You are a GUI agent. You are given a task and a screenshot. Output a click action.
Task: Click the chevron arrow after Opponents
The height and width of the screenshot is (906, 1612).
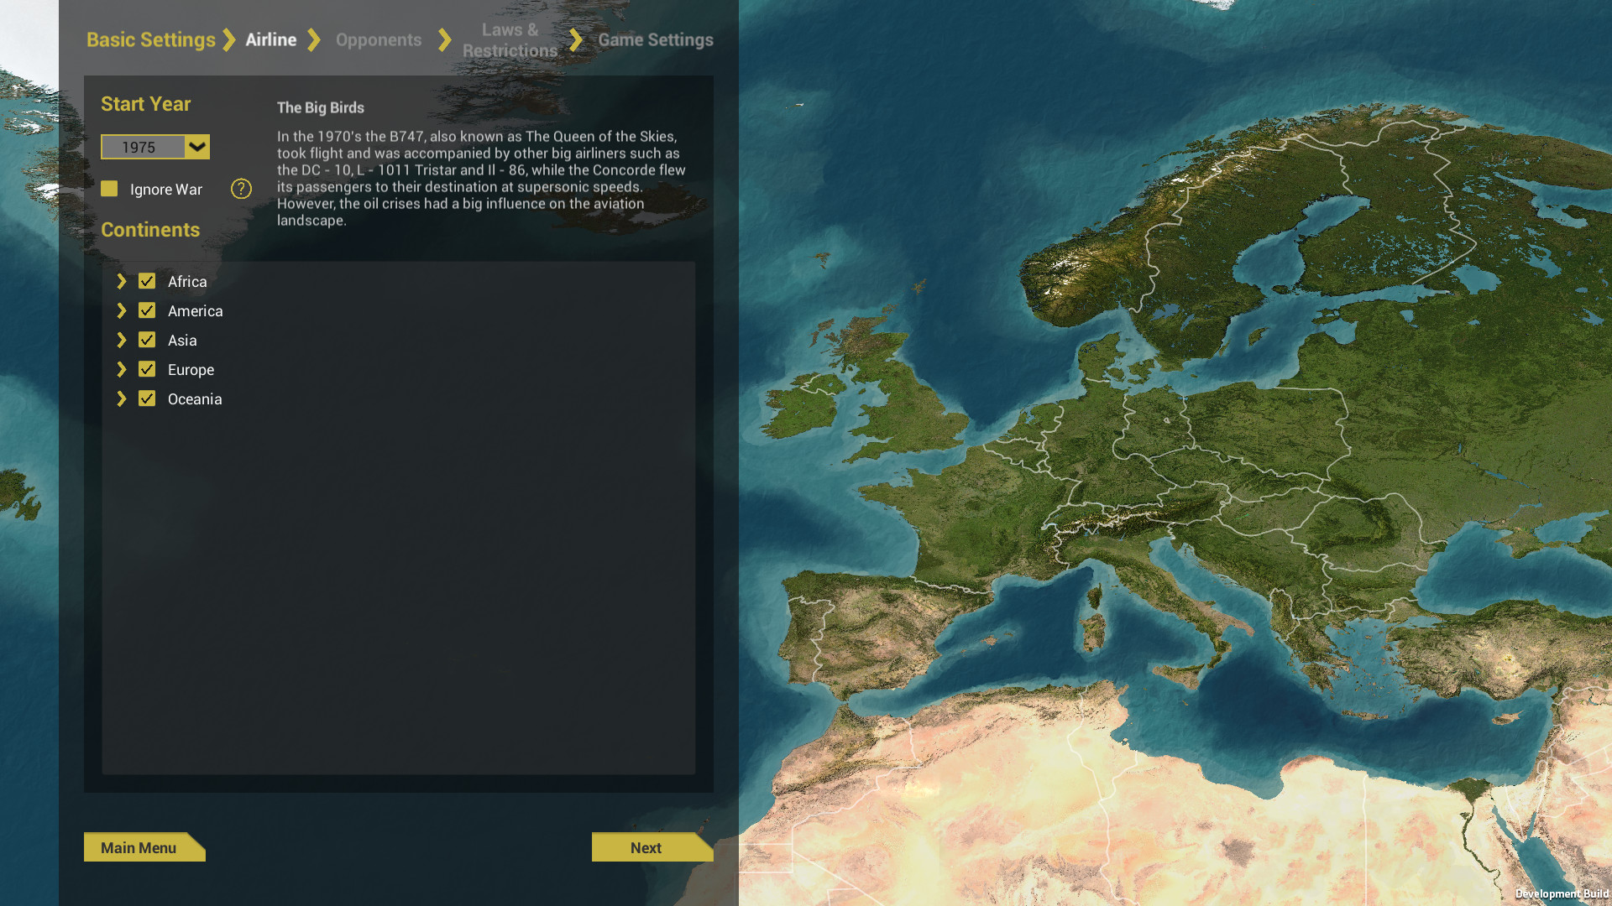(x=442, y=39)
